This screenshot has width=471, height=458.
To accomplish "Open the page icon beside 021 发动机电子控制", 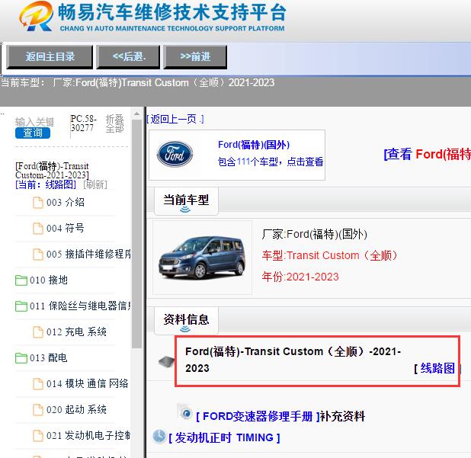I will 38,436.
